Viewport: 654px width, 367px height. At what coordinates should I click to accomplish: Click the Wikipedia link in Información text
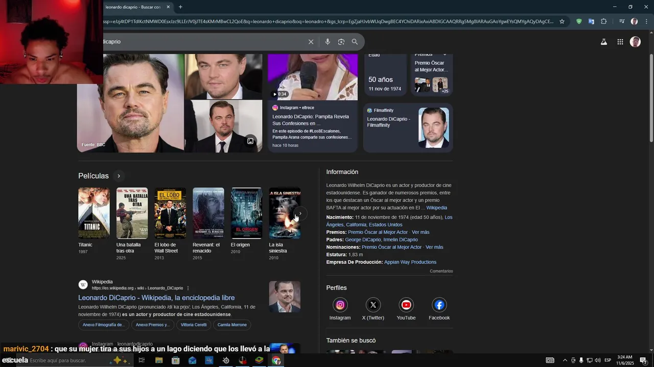coord(436,207)
